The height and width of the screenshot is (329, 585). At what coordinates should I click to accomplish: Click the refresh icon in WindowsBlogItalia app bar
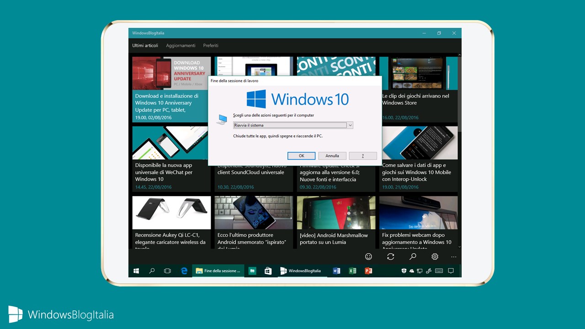[390, 257]
